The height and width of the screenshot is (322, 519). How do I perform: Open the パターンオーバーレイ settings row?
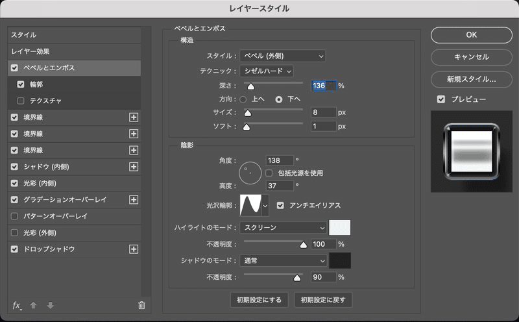click(74, 216)
